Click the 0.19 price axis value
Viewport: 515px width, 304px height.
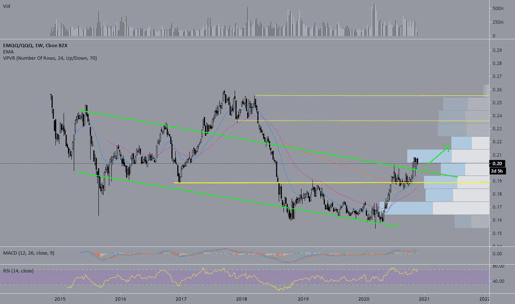tap(497, 181)
